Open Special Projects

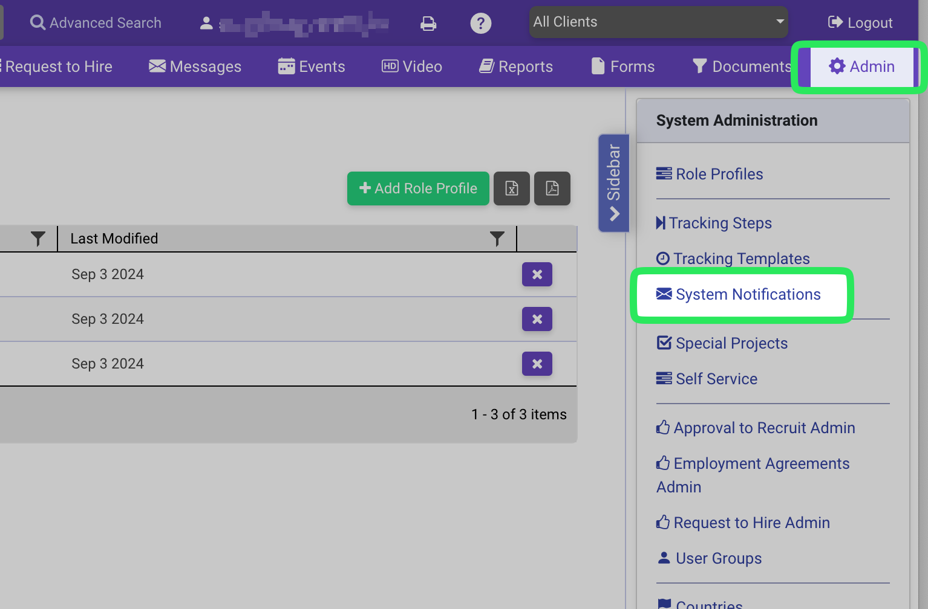point(722,343)
